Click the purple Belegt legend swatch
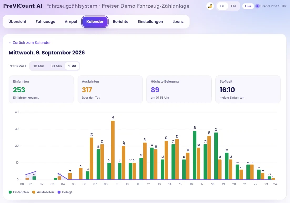290x203 pixels. coord(59,192)
